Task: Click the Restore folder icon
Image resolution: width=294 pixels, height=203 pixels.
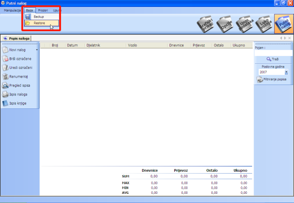Action: tap(28, 23)
